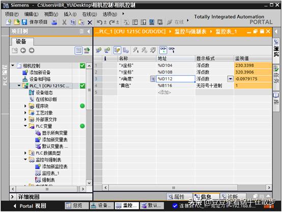Viewport: 282px width, 212px height.
Task: Click the new project icon in toolbar
Action: pyautogui.click(x=9, y=22)
